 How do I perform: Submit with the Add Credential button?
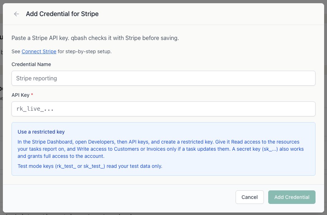(292, 197)
